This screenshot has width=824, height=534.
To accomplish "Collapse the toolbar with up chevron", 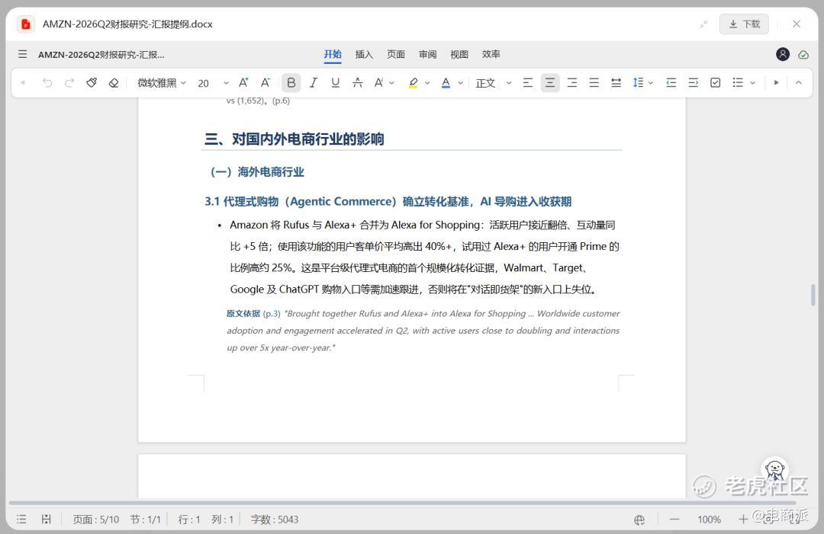I will click(x=798, y=82).
